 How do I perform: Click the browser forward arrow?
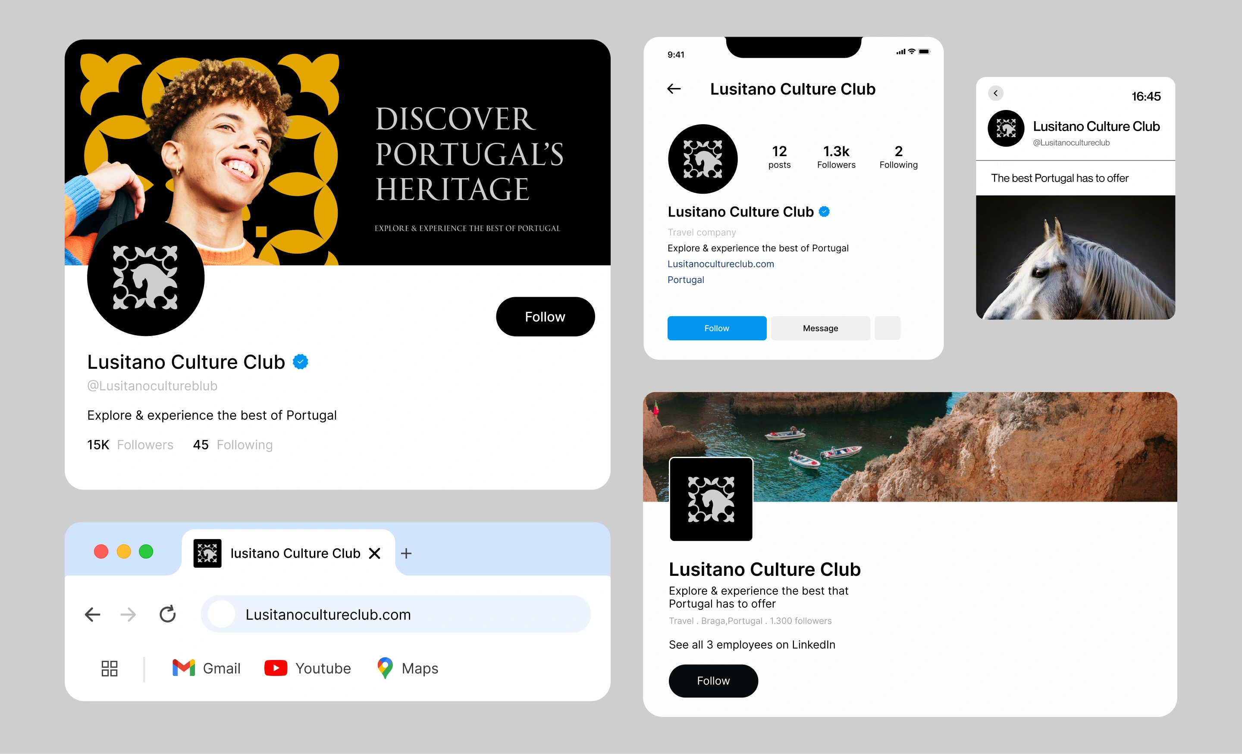coord(129,614)
